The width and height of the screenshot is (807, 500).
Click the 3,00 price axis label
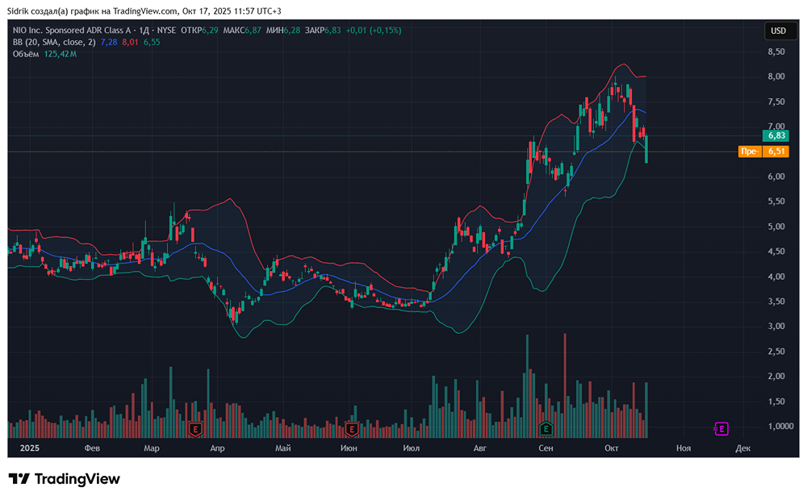coord(776,326)
